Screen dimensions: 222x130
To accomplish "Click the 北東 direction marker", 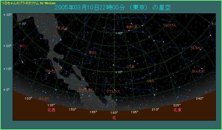I will 177,110.
